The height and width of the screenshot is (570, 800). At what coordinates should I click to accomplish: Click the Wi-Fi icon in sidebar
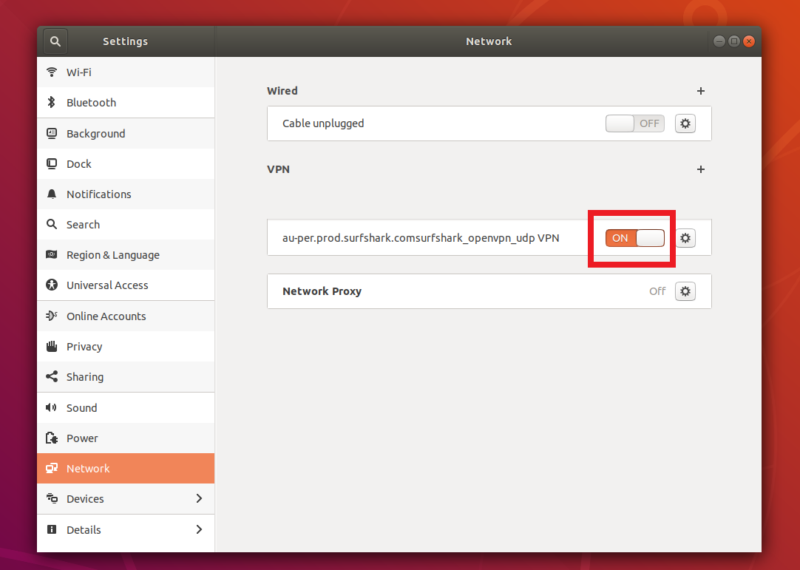click(52, 72)
